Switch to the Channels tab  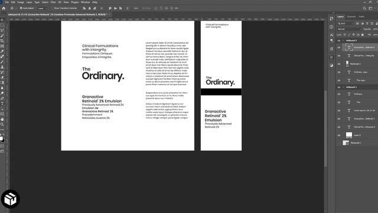(351, 17)
